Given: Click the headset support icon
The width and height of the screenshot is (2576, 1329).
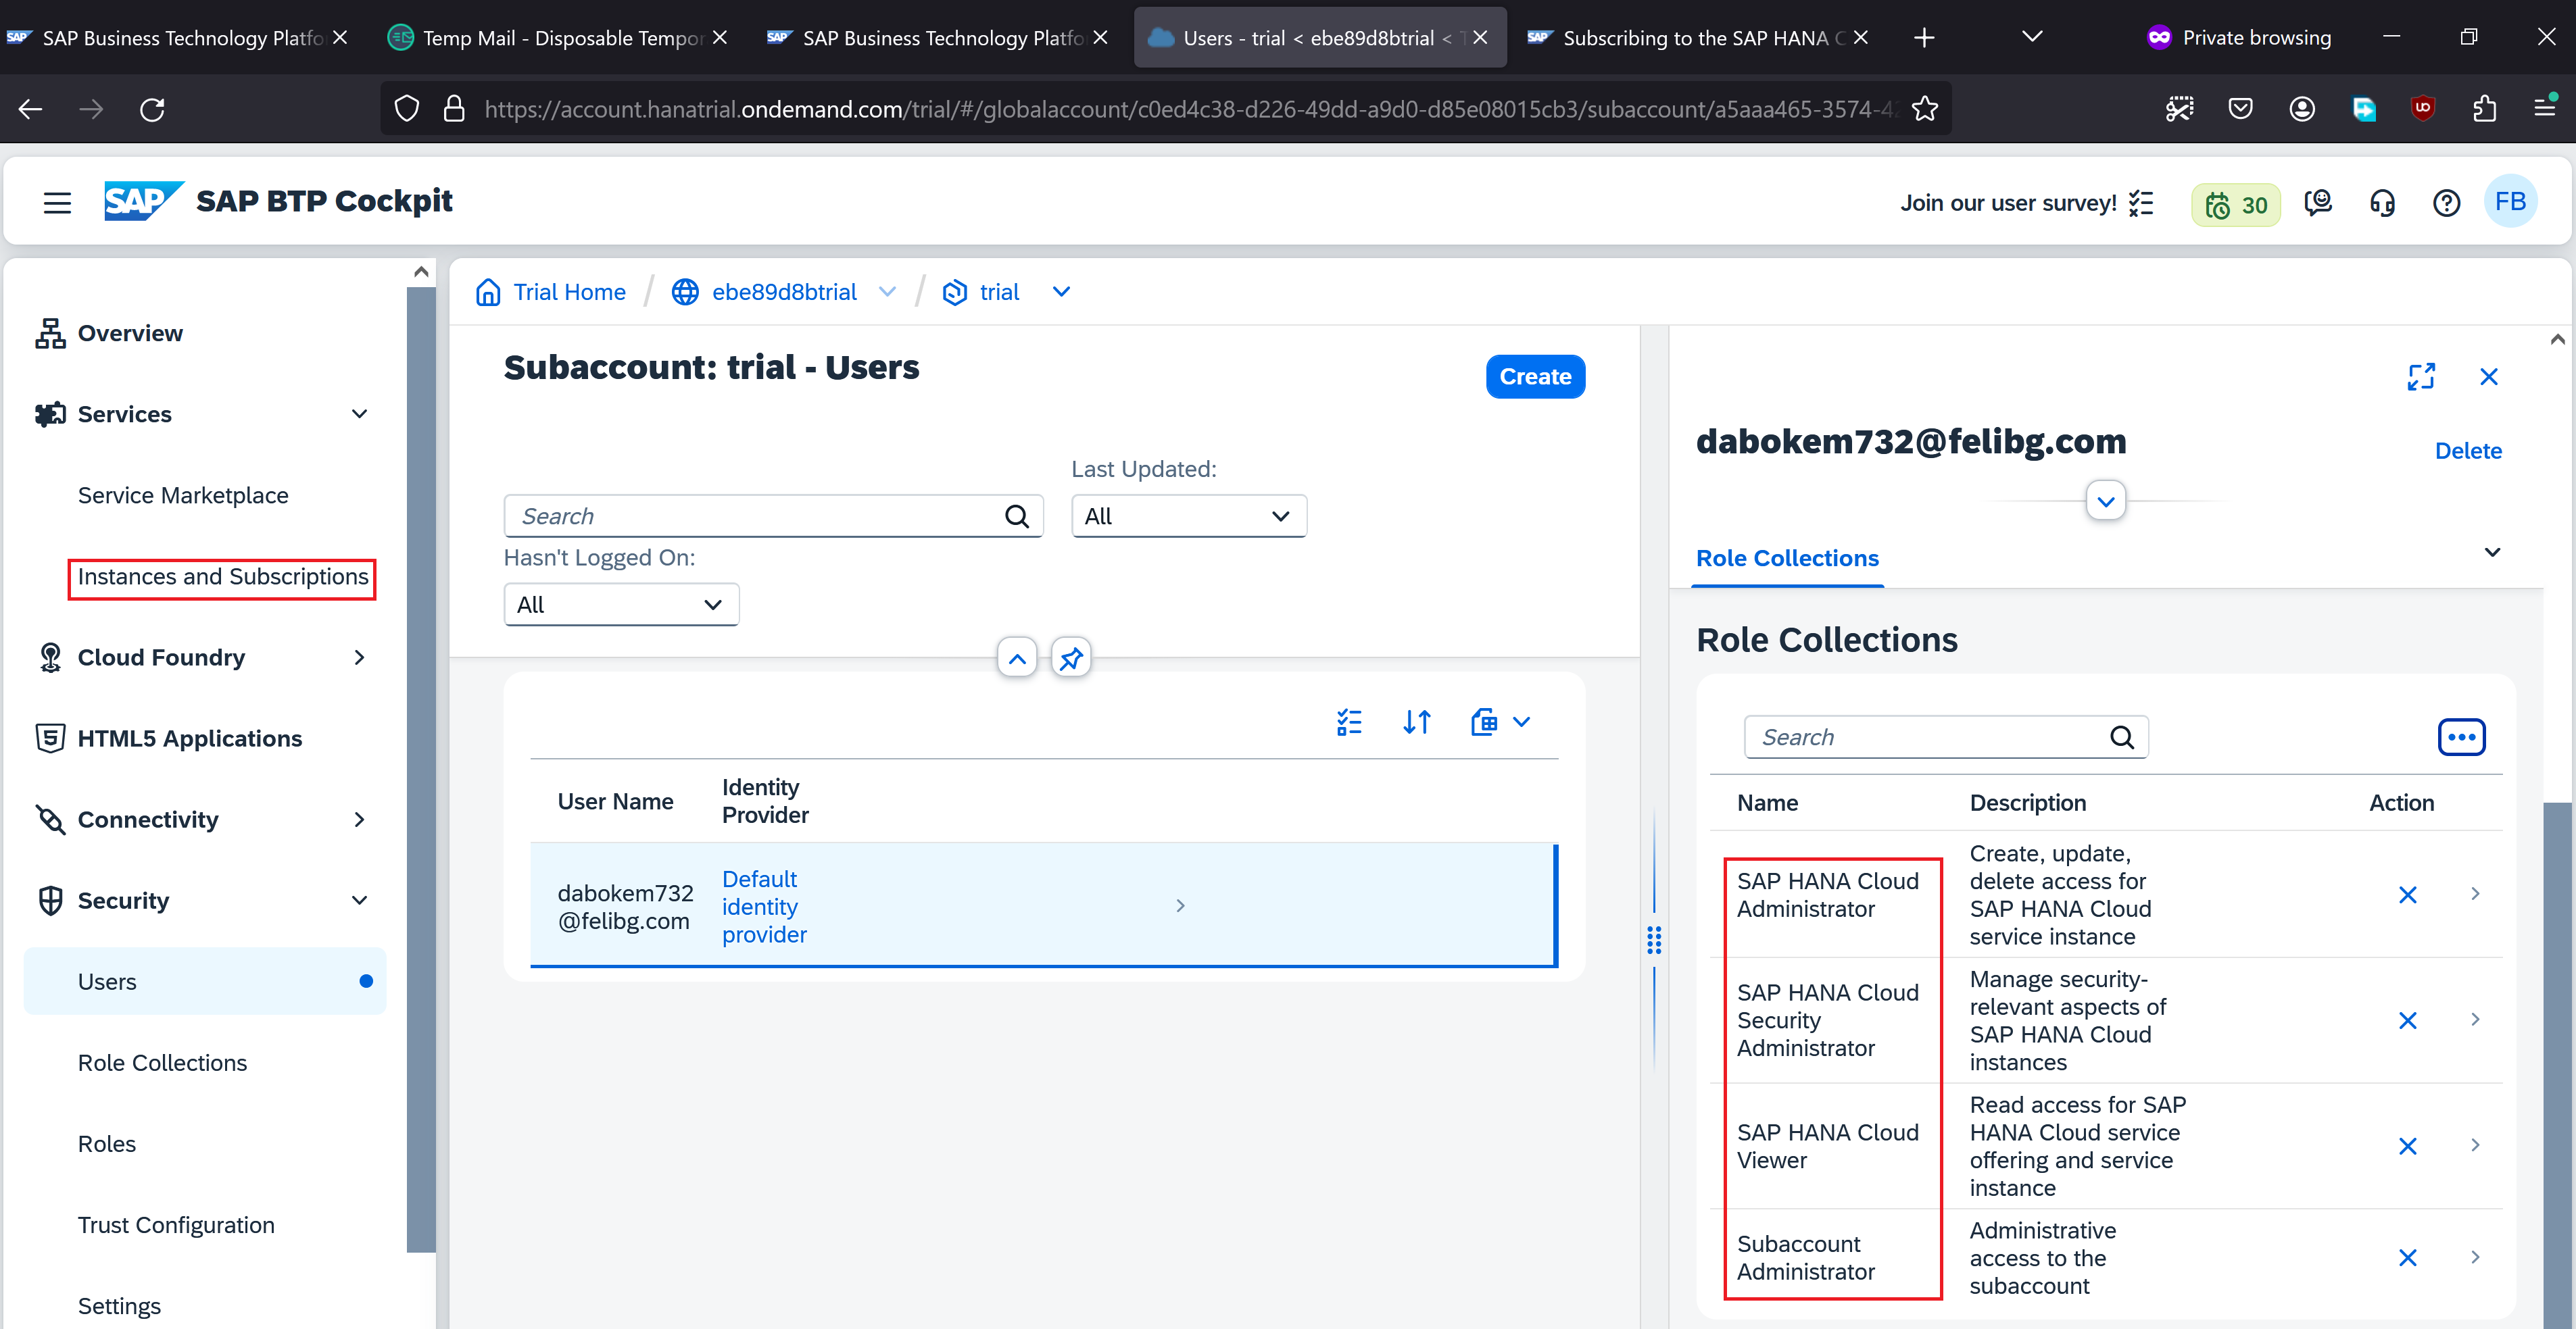Looking at the screenshot, I should tap(2382, 203).
